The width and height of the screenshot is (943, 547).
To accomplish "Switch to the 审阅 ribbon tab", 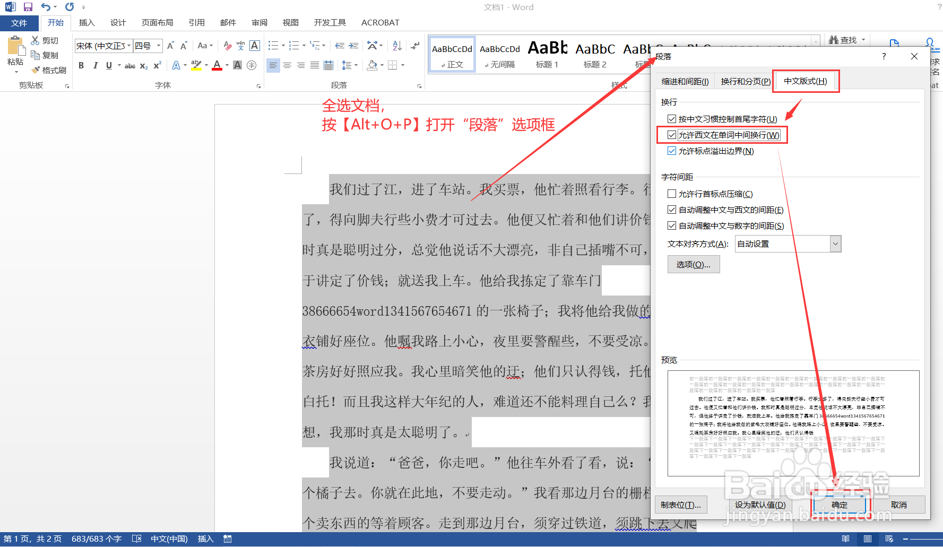I will pos(259,23).
